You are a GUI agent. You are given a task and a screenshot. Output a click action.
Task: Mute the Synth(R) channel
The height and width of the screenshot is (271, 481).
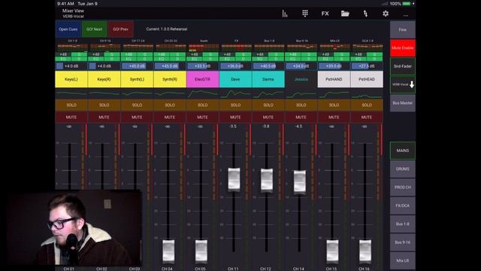[170, 117]
